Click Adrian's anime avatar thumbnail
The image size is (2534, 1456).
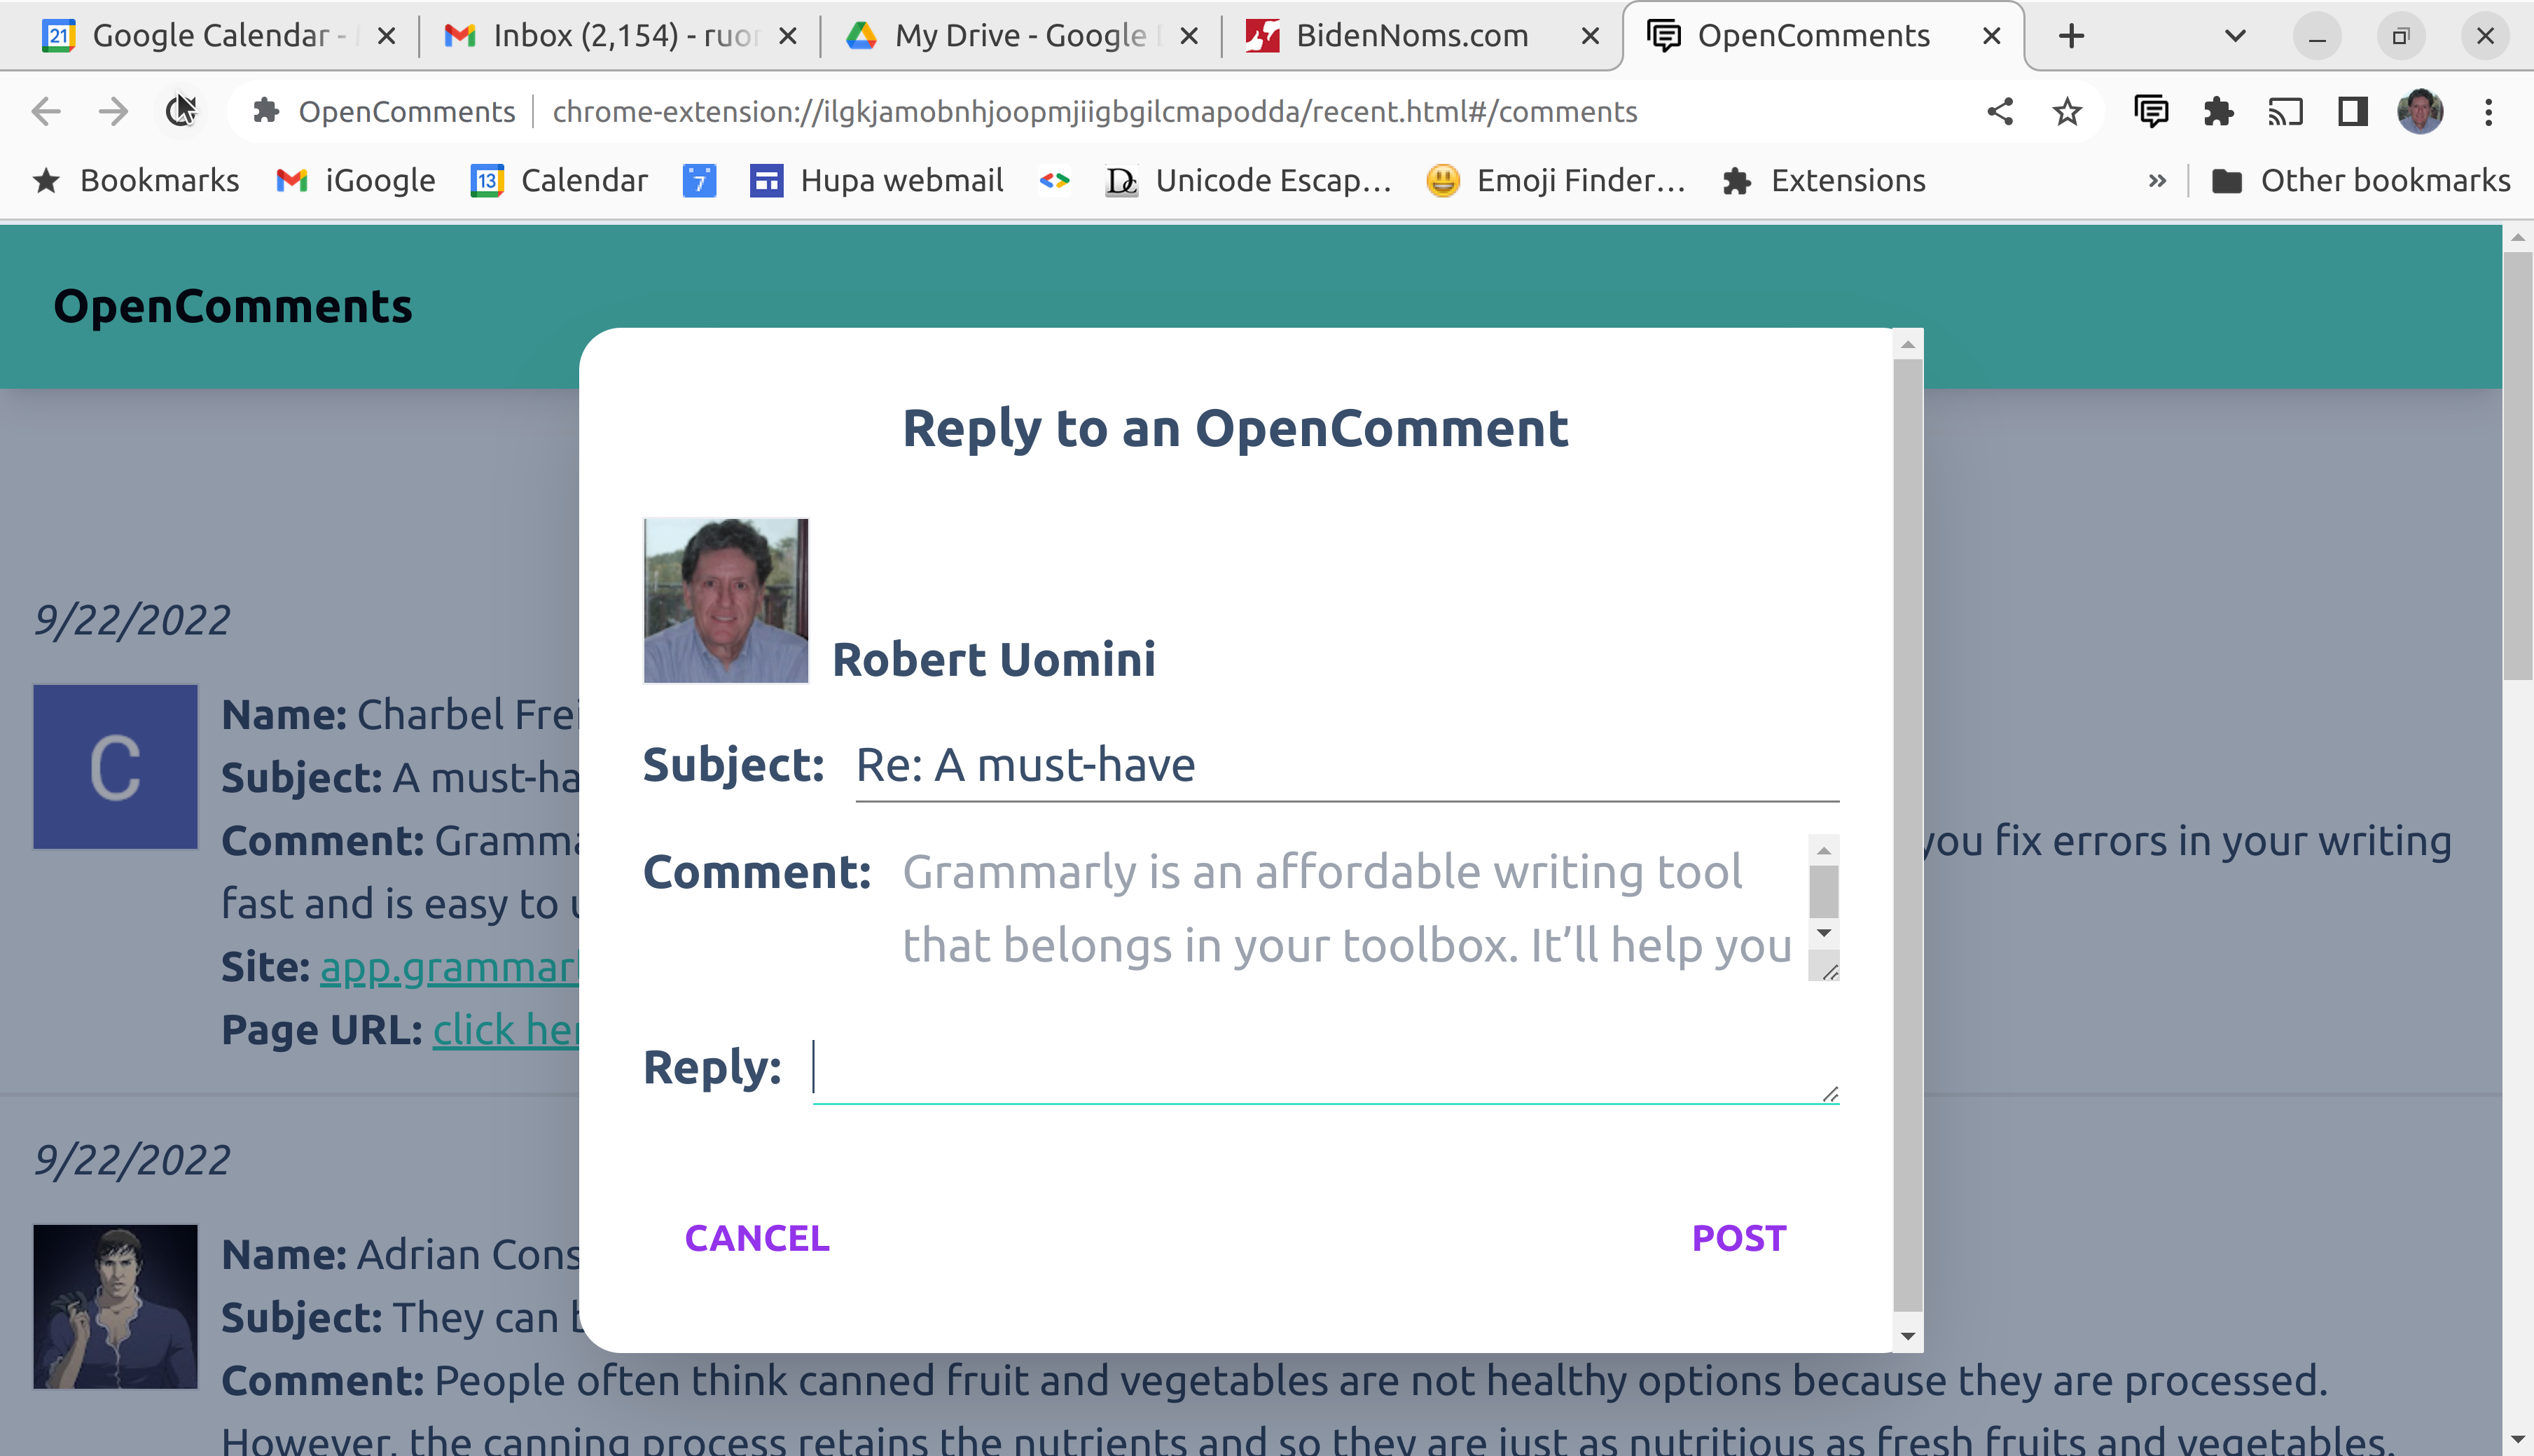tap(115, 1306)
